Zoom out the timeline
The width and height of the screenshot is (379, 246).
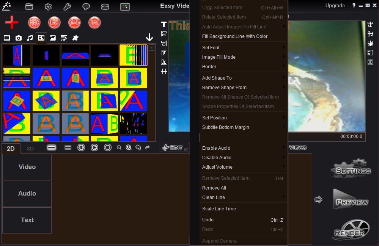[x=119, y=147]
